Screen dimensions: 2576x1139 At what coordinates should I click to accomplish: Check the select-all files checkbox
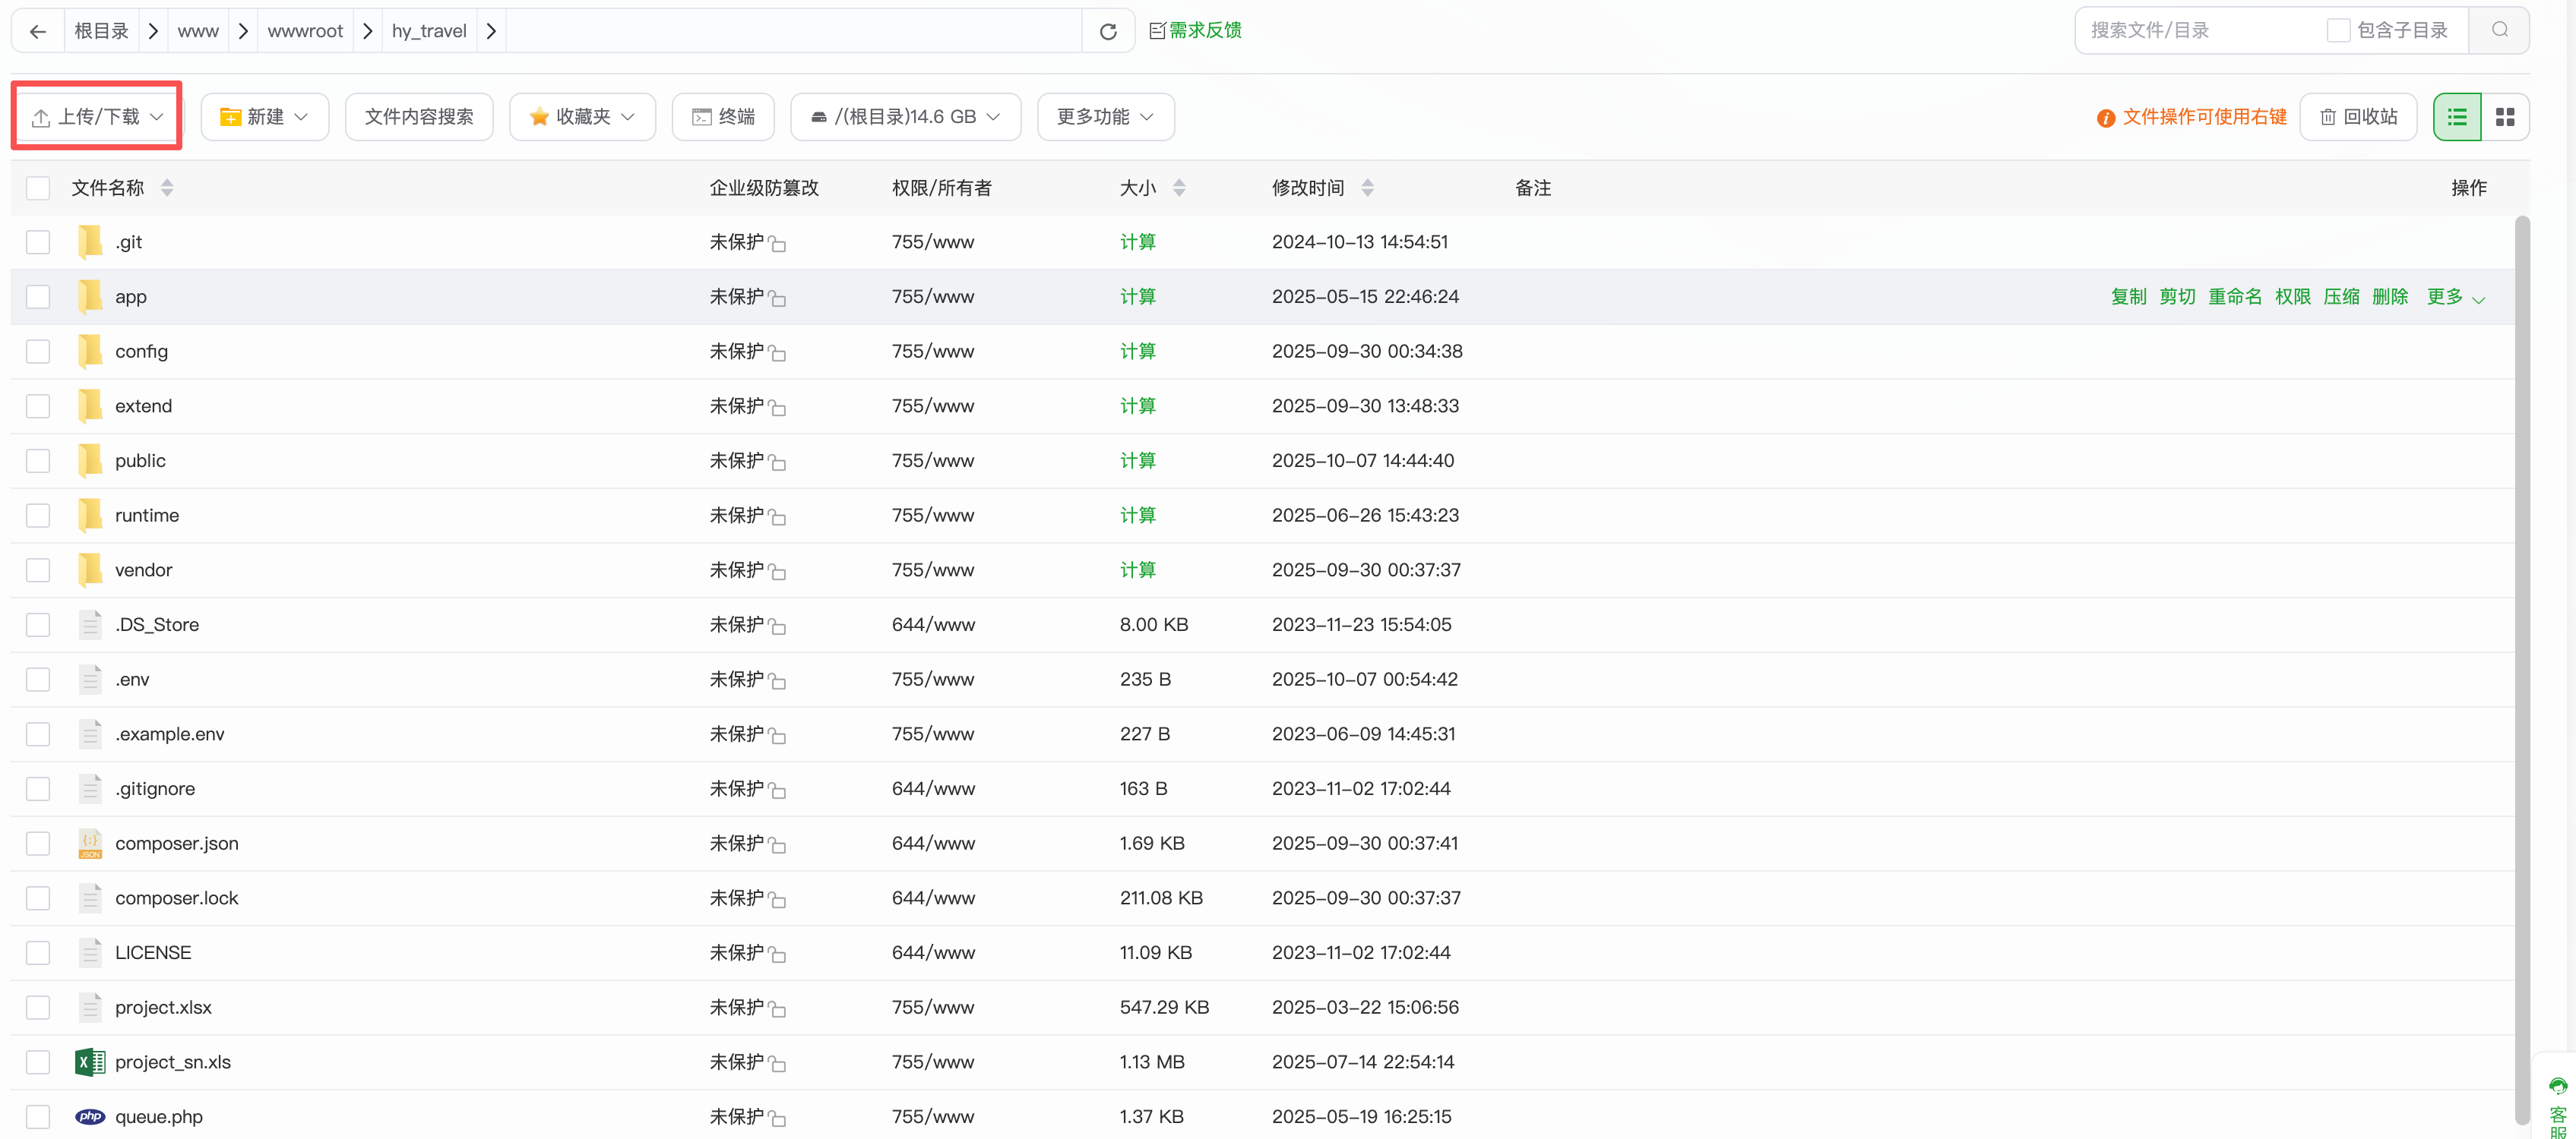point(38,188)
